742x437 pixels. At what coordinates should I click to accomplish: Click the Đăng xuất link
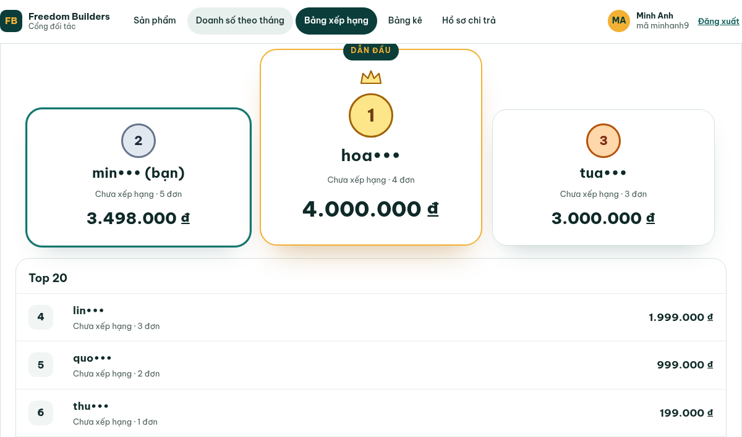tap(719, 21)
